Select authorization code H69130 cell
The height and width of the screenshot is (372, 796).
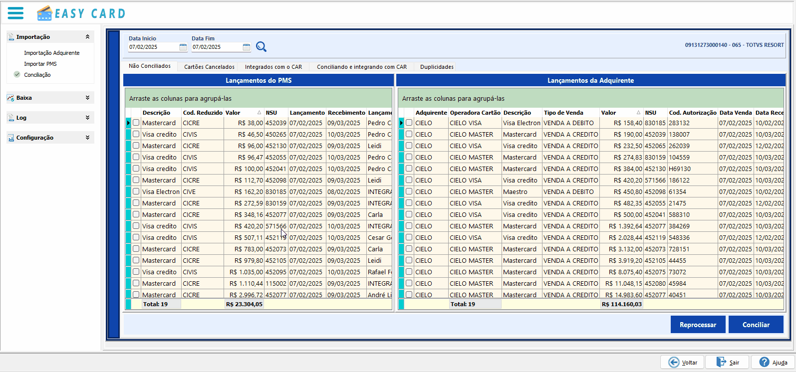[693, 169]
